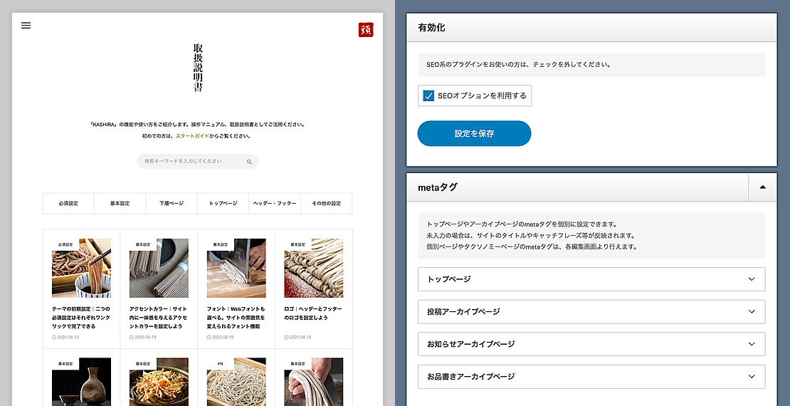Click the 2025.08.19 date under テーマの初期設定
This screenshot has height=406, width=790.
(68, 338)
